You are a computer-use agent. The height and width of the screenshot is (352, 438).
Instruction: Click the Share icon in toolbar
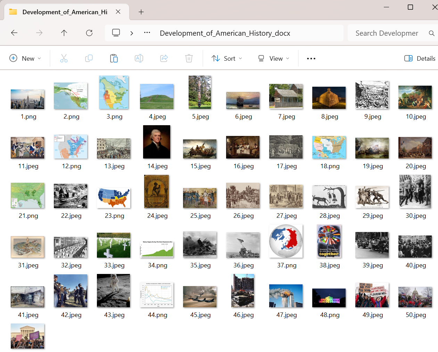(164, 58)
